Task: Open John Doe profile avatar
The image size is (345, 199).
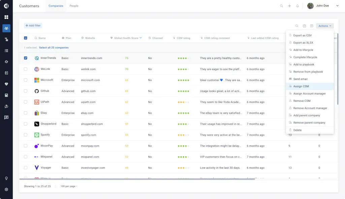Action: click(x=310, y=6)
